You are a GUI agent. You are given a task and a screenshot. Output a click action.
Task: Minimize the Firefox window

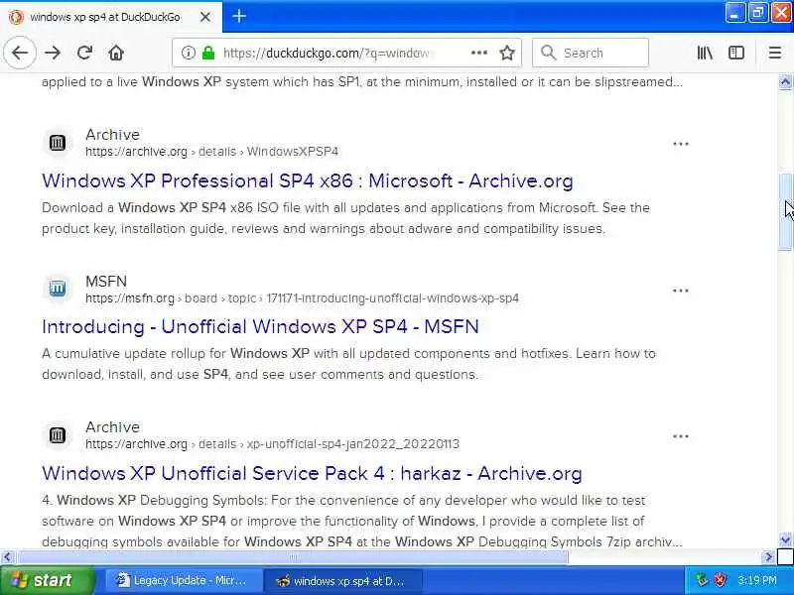[x=734, y=12]
